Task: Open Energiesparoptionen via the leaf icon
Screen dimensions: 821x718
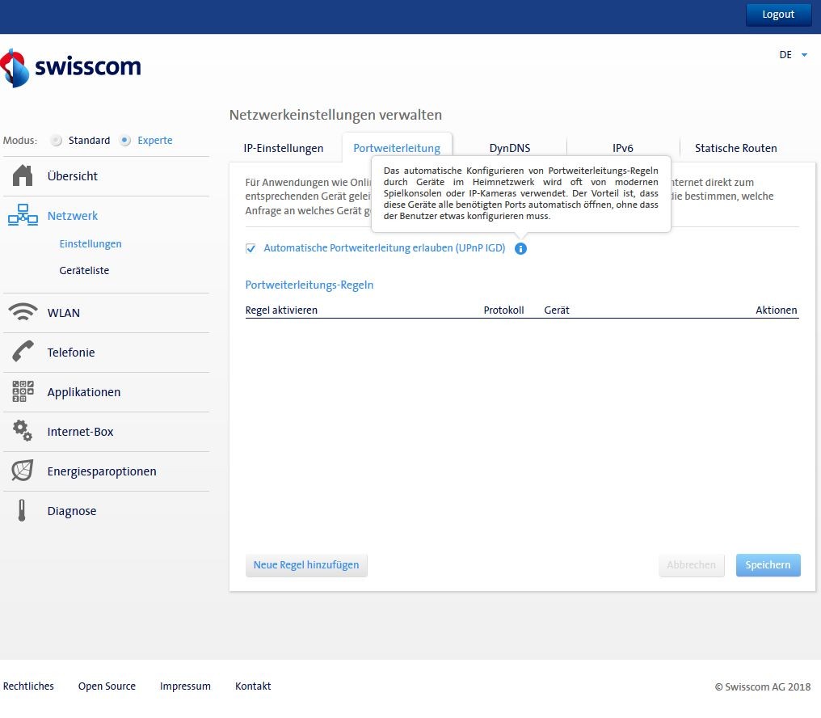Action: [22, 471]
